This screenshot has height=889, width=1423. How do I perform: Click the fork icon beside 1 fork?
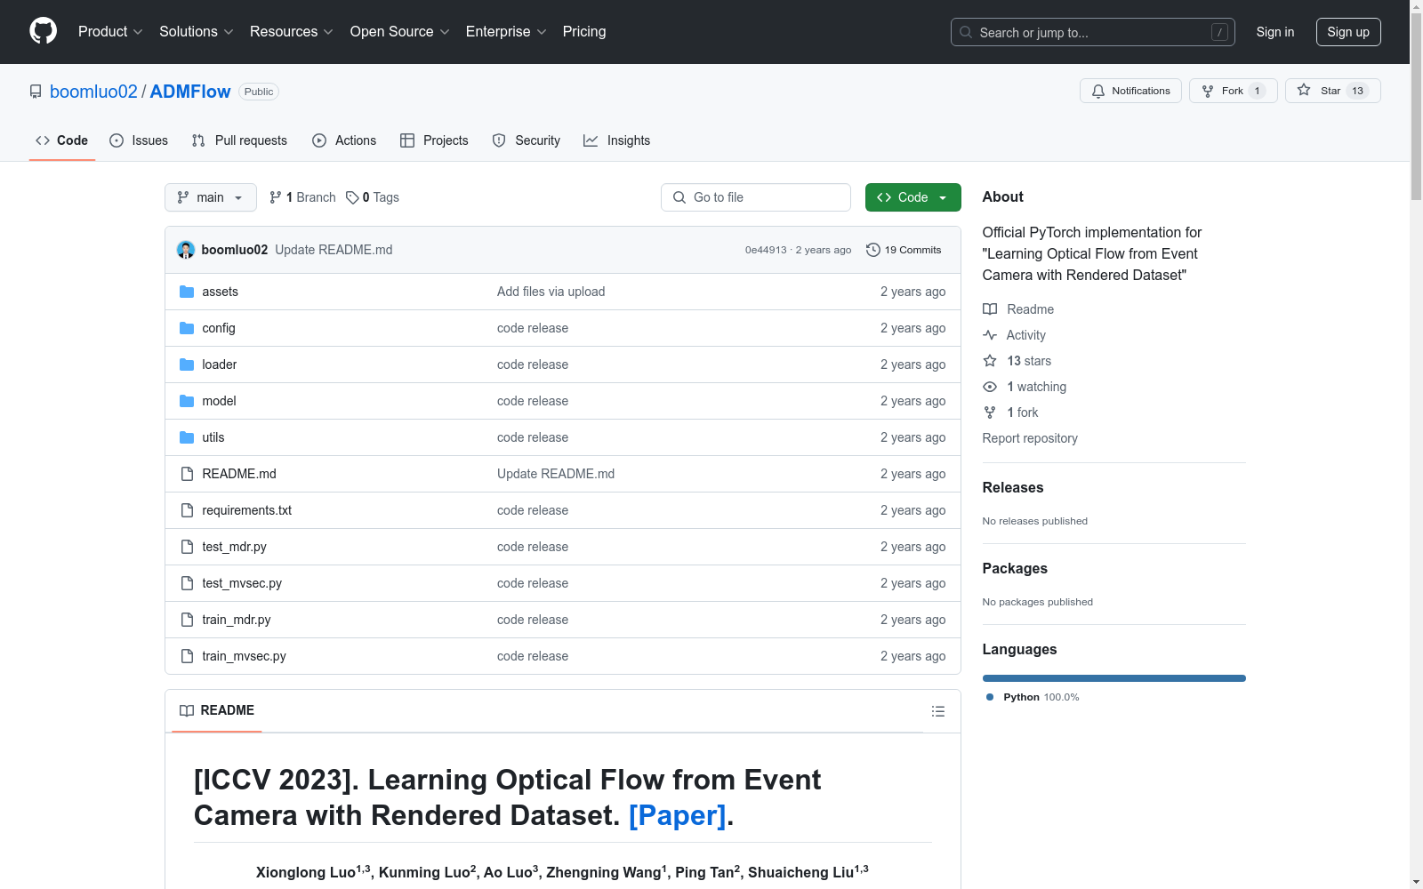click(990, 412)
